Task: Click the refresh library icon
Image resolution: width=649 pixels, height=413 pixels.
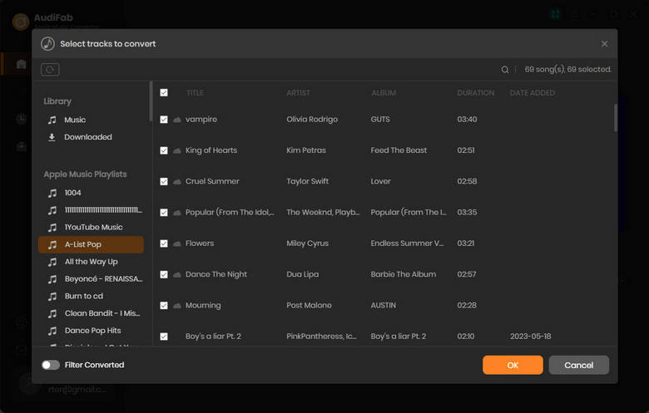Action: tap(50, 70)
